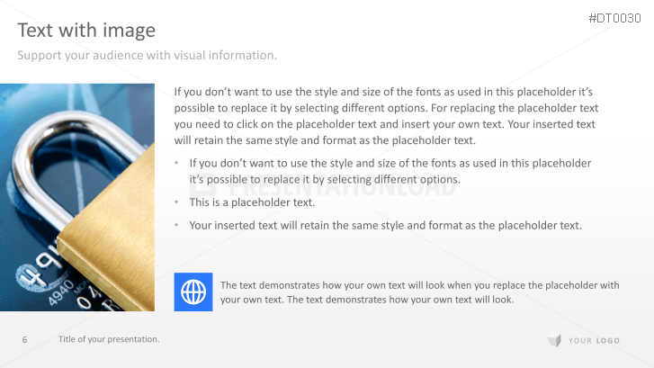654x368 pixels.
Task: Click the main paragraph text placeholder
Action: coord(385,116)
